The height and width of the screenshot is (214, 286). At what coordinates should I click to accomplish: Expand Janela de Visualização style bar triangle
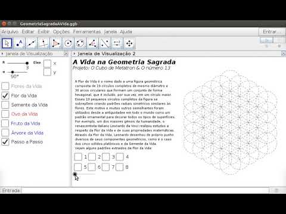(2, 53)
